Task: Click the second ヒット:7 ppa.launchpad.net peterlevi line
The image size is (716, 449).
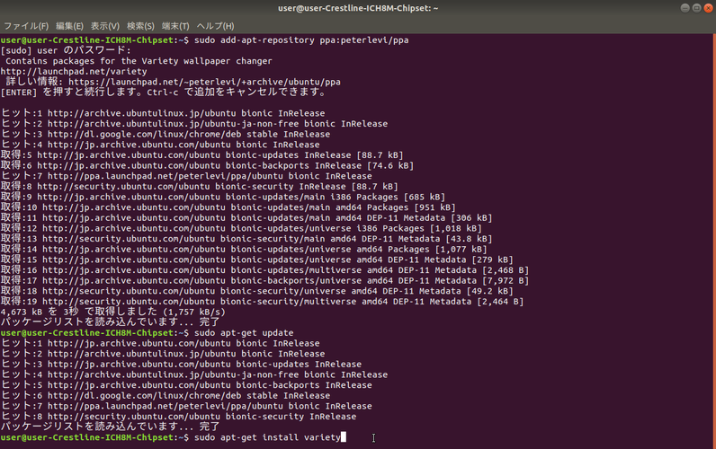Action: click(186, 407)
